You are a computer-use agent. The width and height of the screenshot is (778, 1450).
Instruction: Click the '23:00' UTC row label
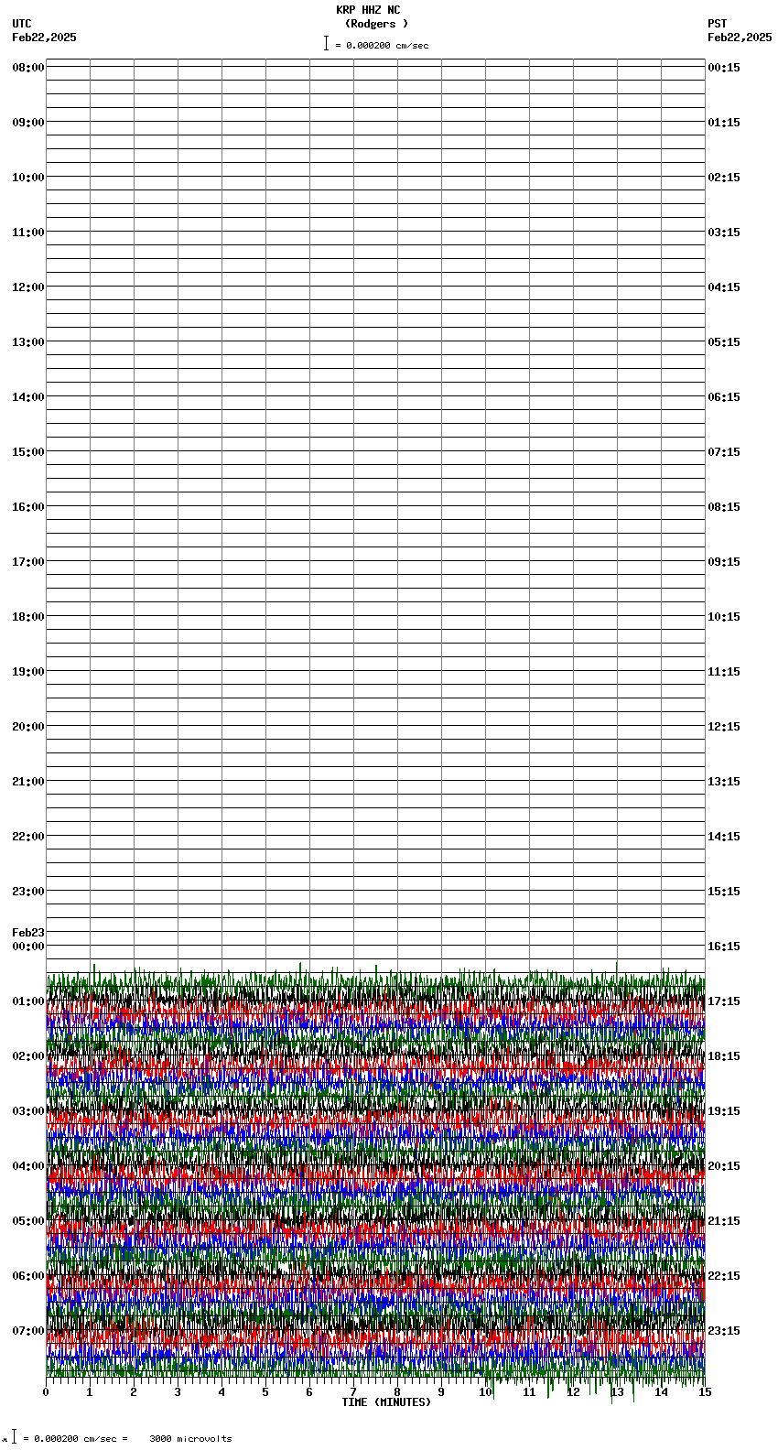(x=28, y=892)
